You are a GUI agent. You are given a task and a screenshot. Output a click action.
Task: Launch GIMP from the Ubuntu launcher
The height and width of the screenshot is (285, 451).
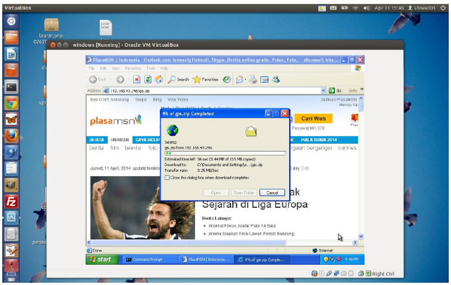point(11,185)
